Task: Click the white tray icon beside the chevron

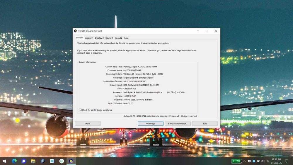Action: click(x=249, y=161)
